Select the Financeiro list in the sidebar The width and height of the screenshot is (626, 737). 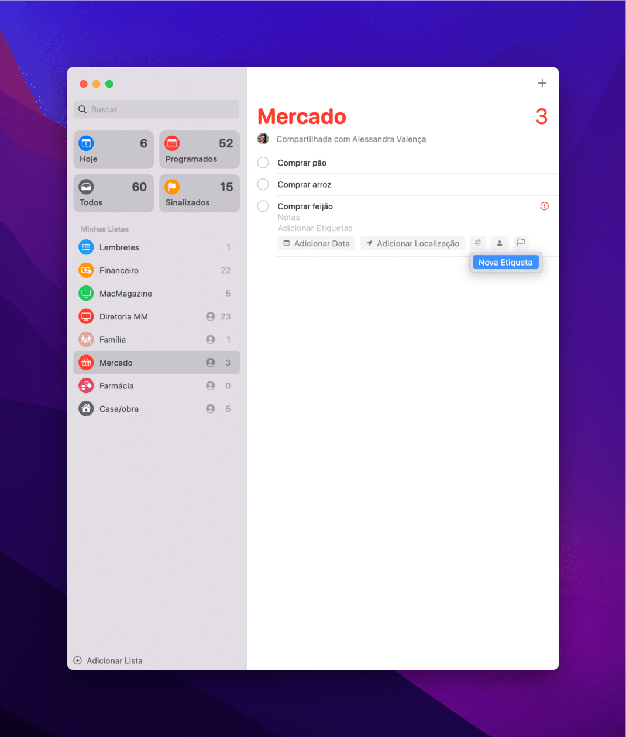point(119,270)
